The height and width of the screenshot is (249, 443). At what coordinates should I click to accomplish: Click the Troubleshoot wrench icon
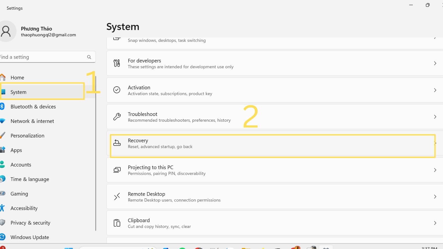[x=117, y=117]
